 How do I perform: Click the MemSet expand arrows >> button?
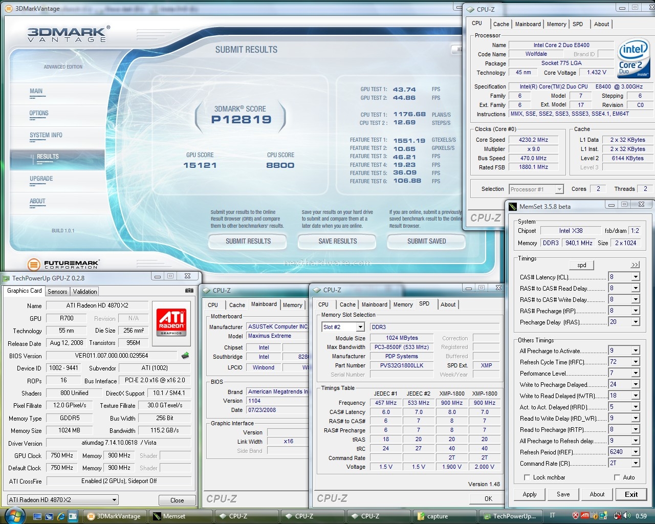point(635,265)
